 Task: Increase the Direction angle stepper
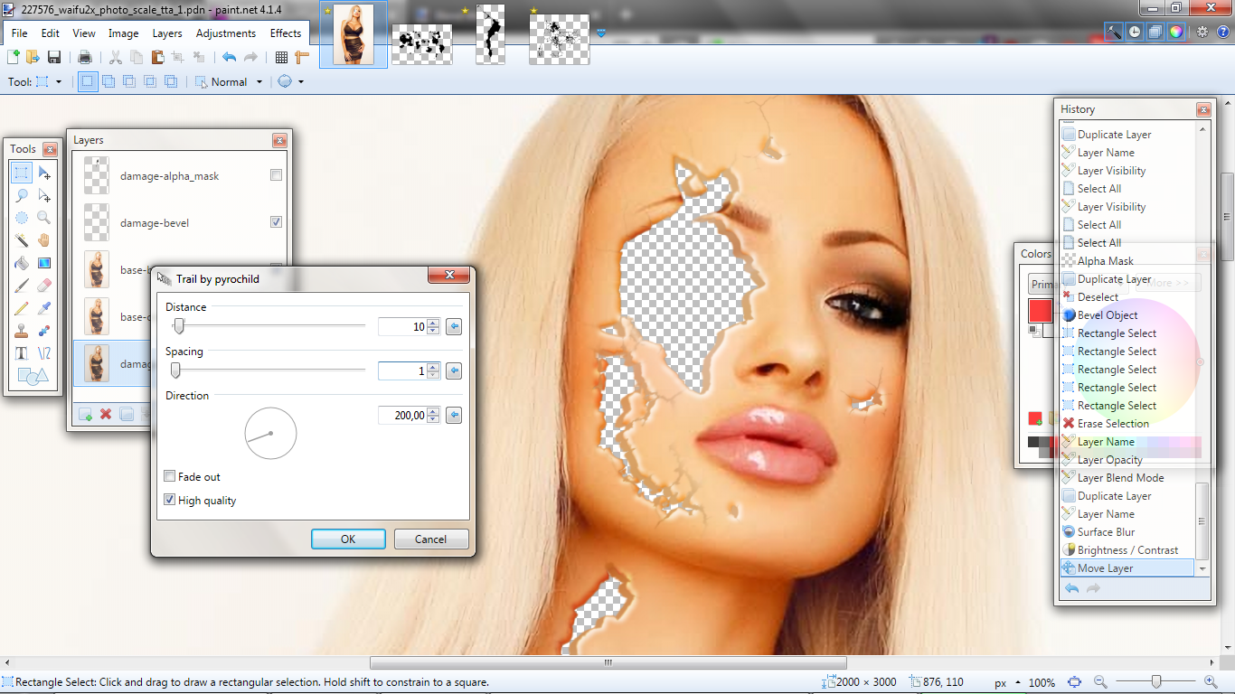click(x=434, y=411)
